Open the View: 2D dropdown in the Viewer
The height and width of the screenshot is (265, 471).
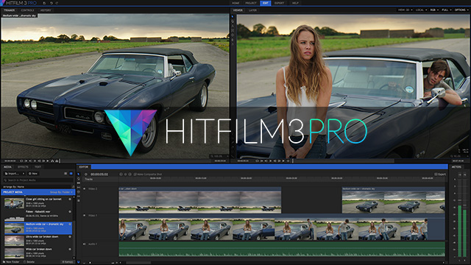click(x=406, y=10)
